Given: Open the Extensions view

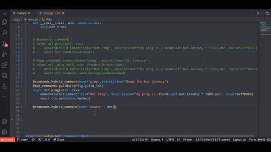Looking at the screenshot, I should click(4, 65).
